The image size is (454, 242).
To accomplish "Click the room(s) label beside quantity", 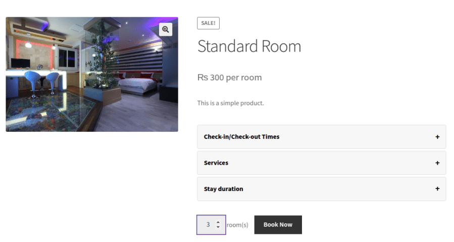I will point(237,225).
